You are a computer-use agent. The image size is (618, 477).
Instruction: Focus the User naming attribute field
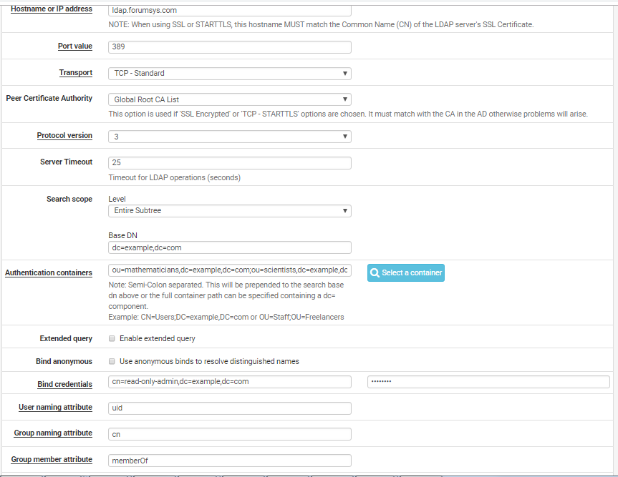[x=229, y=408]
